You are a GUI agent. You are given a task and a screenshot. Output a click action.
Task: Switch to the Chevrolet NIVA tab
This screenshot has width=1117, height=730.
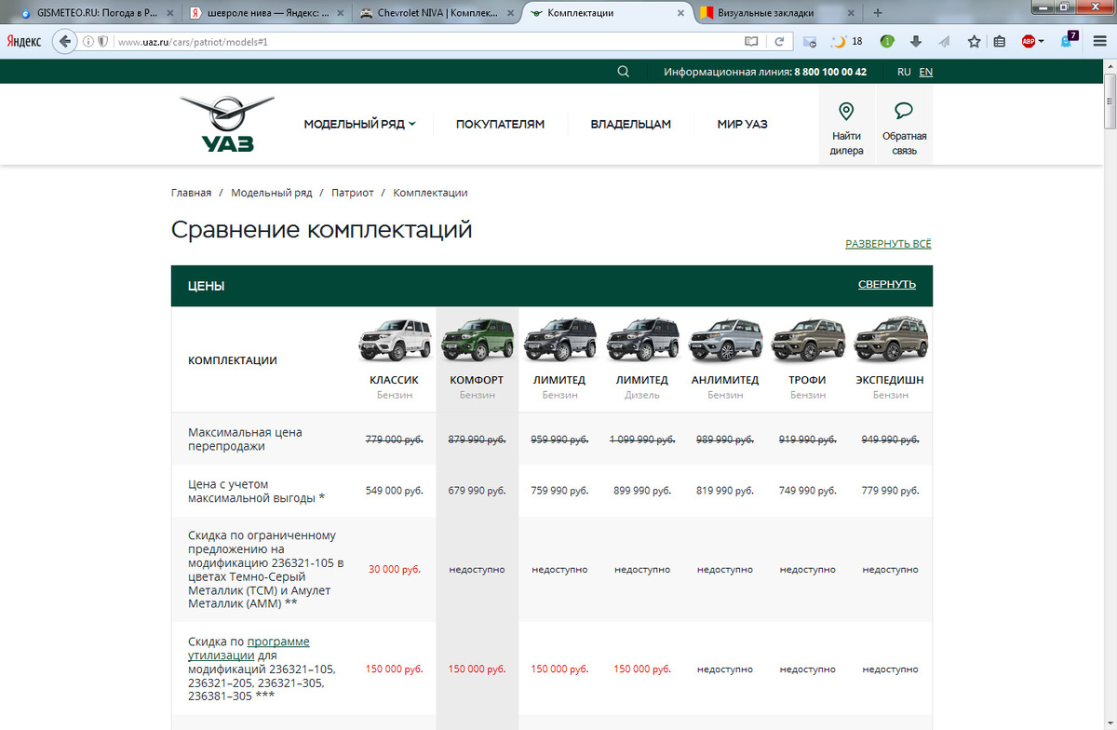click(x=437, y=13)
